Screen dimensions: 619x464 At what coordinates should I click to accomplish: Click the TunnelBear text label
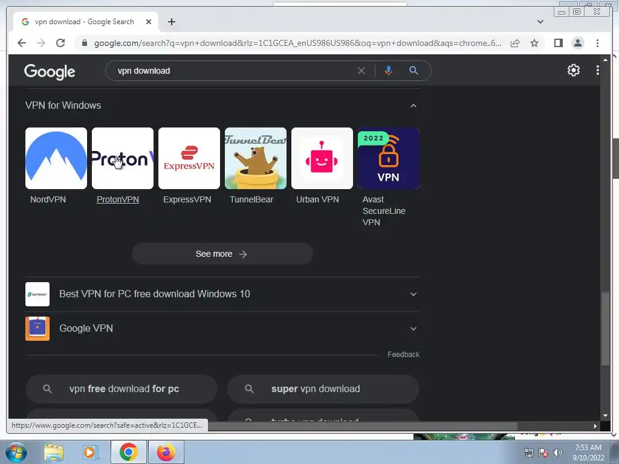251,199
